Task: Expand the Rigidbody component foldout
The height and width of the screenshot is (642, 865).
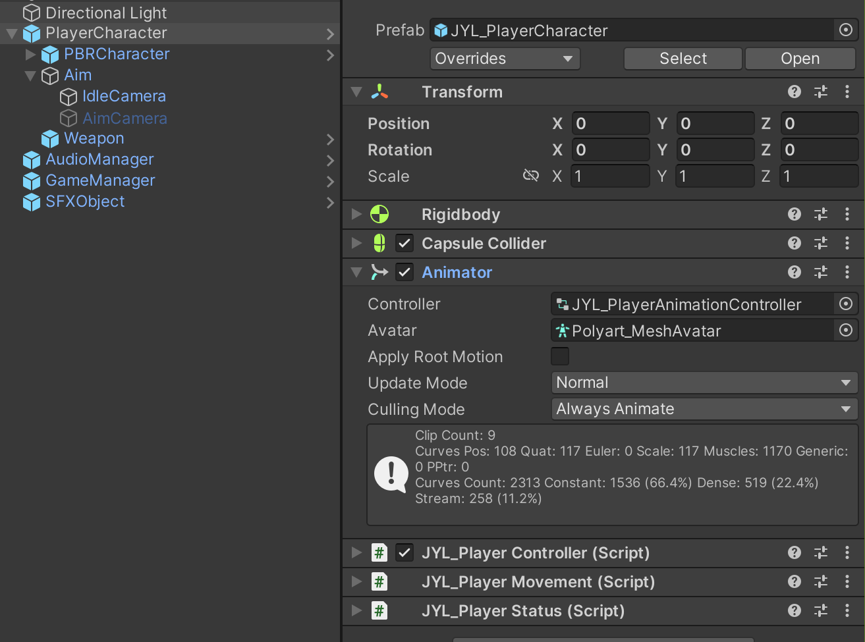Action: pyautogui.click(x=356, y=214)
